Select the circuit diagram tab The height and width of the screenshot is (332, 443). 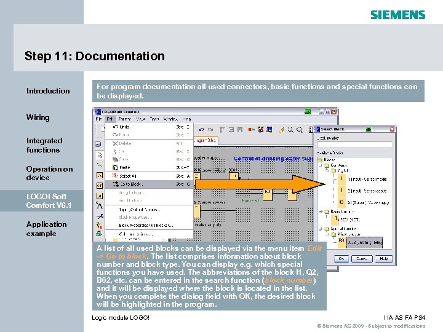point(206,140)
